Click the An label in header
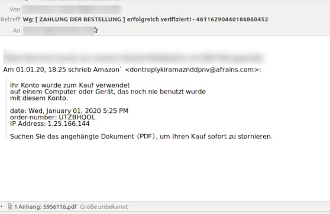The height and width of the screenshot is (214, 330). point(17,31)
